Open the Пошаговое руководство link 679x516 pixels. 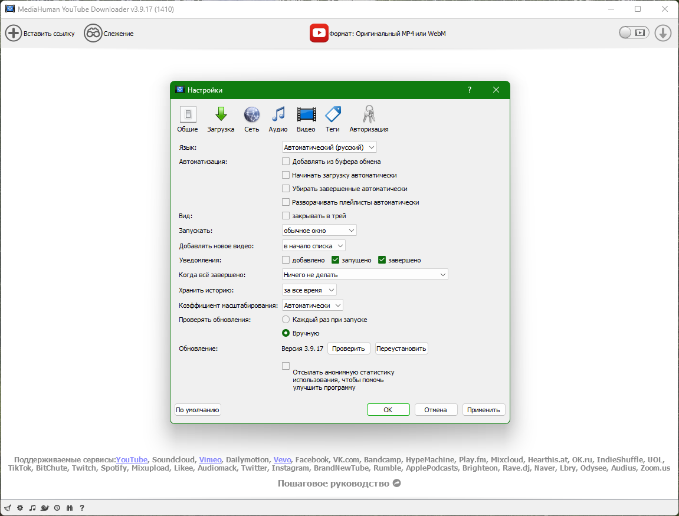pos(339,484)
